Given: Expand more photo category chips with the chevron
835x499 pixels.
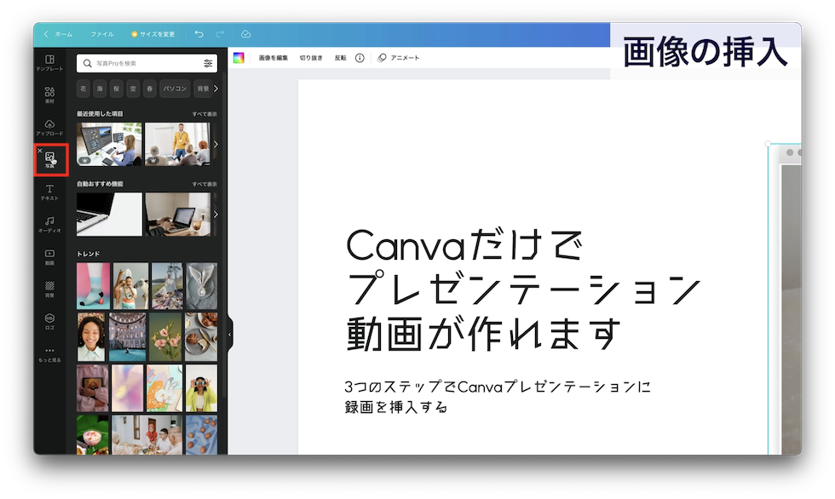Looking at the screenshot, I should 216,88.
